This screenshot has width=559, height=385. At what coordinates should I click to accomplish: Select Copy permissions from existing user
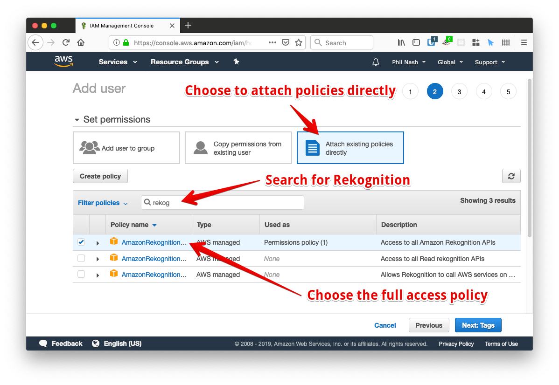(238, 148)
